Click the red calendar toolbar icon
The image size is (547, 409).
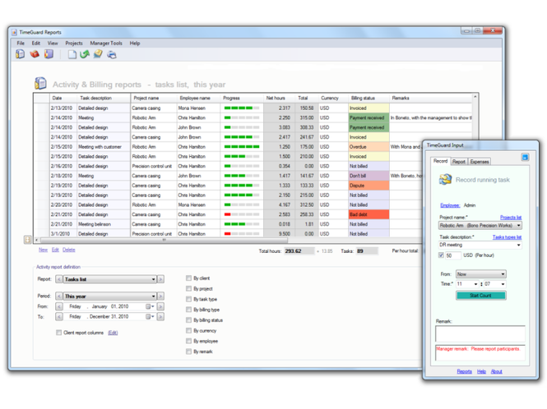pyautogui.click(x=35, y=54)
